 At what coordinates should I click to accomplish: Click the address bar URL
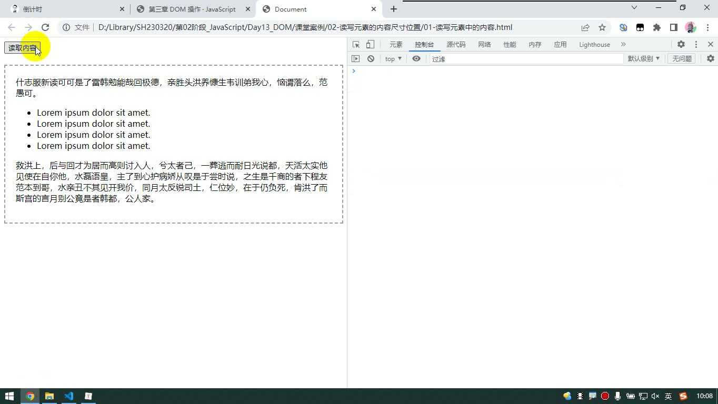click(x=305, y=27)
